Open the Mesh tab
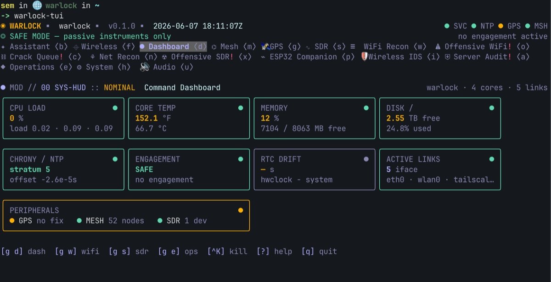 click(234, 46)
